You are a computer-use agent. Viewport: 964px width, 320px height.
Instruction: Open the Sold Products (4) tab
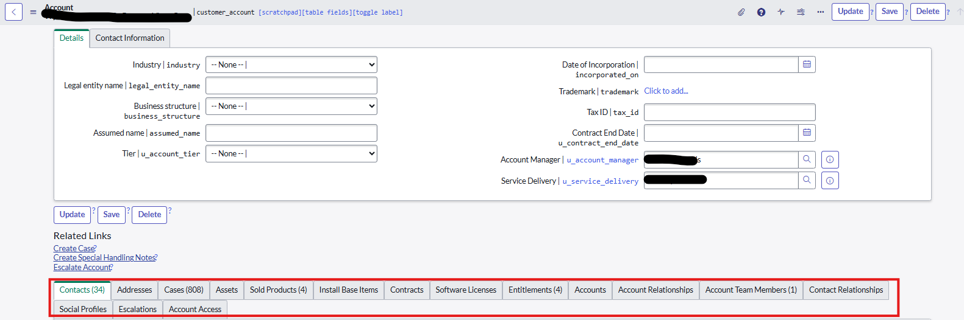coord(279,290)
